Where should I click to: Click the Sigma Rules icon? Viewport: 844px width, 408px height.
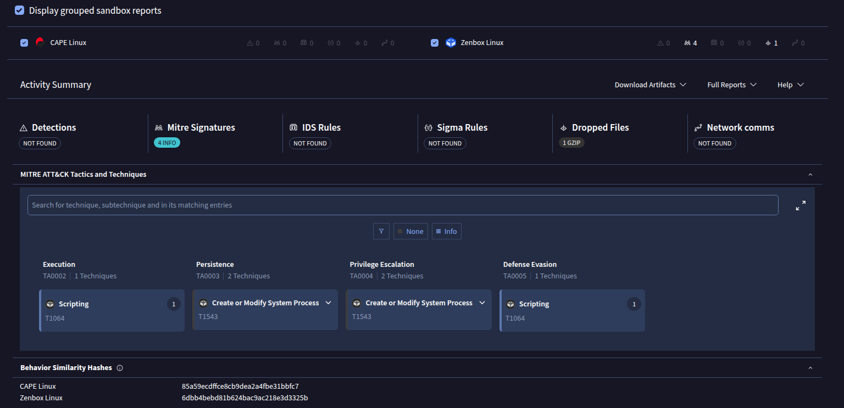coord(429,127)
